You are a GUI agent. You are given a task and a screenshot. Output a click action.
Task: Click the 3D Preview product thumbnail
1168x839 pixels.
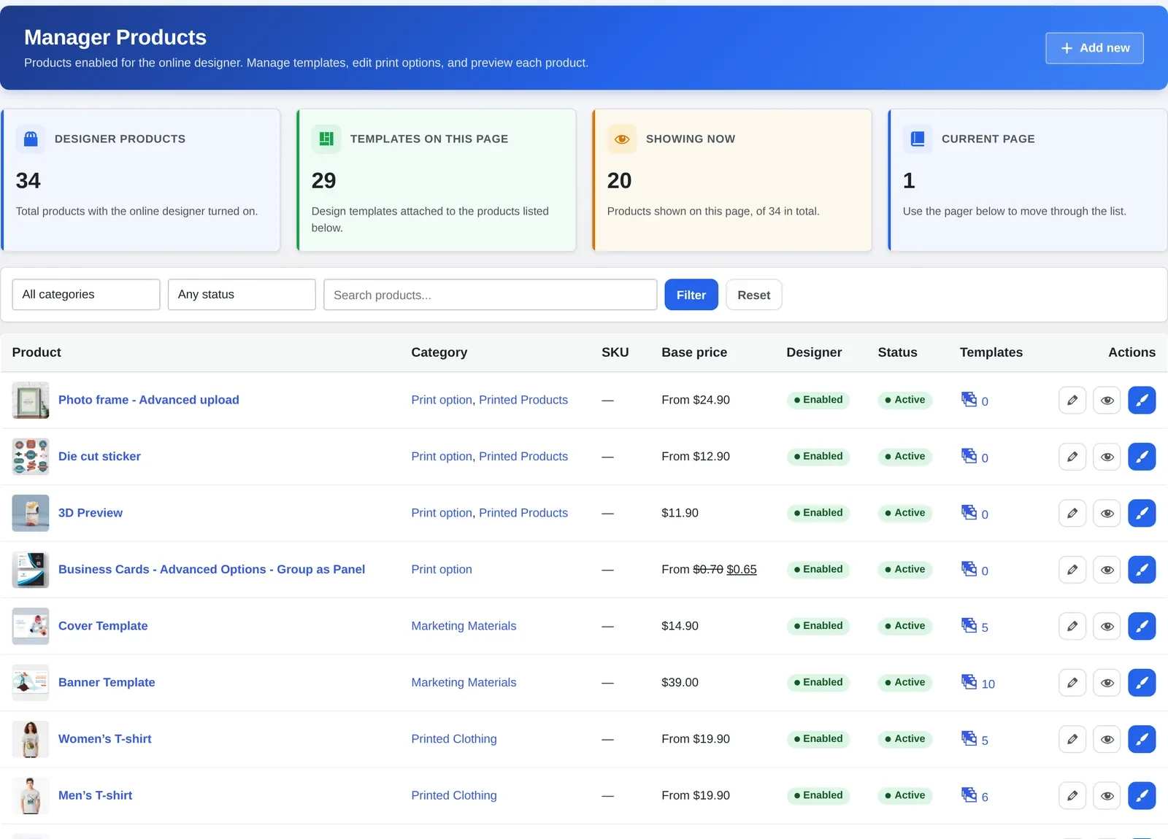pyautogui.click(x=31, y=513)
